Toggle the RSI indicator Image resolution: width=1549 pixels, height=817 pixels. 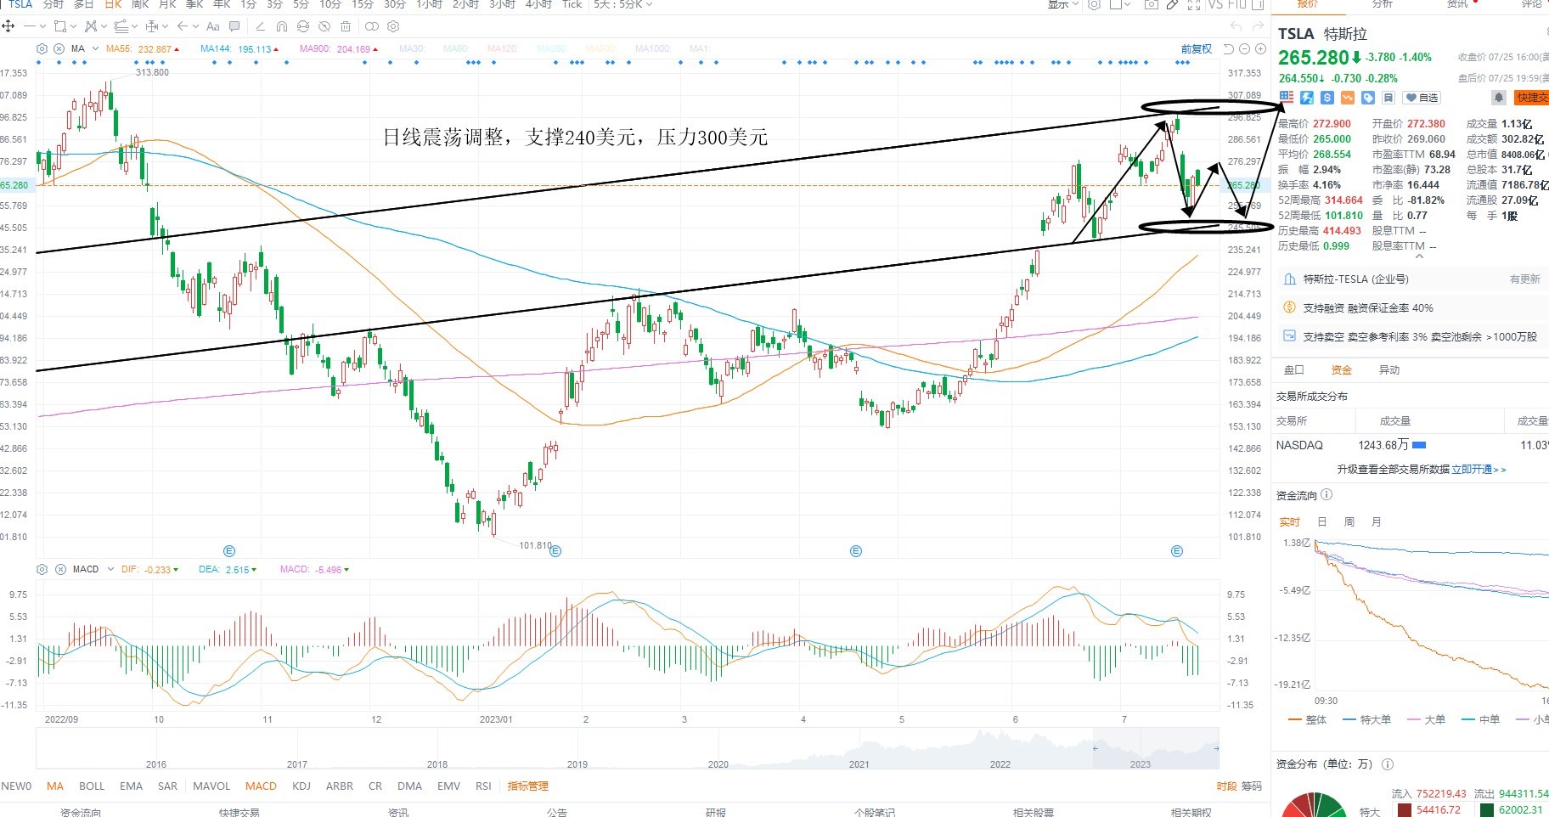click(483, 786)
